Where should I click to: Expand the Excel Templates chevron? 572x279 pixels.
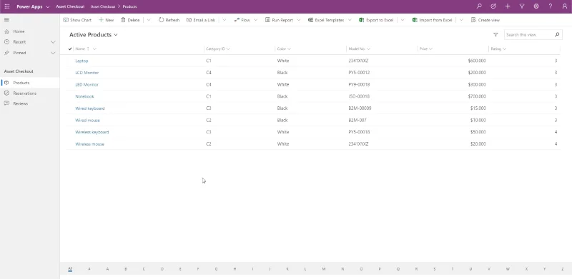tap(350, 20)
